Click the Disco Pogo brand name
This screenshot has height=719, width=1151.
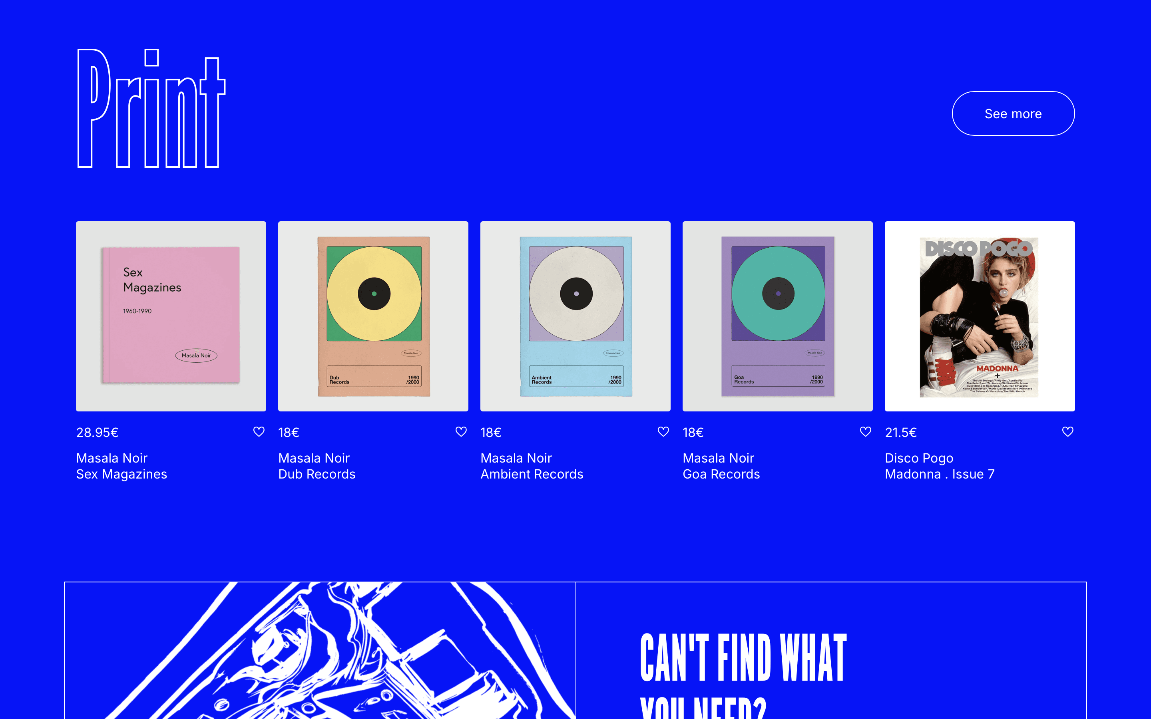[919, 458]
